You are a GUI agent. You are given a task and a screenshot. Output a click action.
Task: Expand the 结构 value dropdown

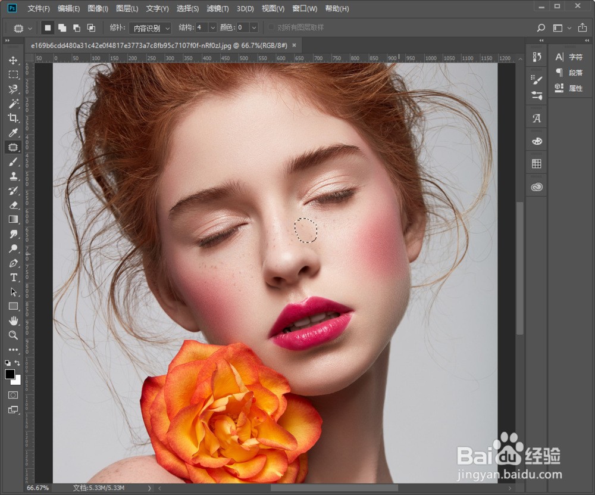[212, 28]
